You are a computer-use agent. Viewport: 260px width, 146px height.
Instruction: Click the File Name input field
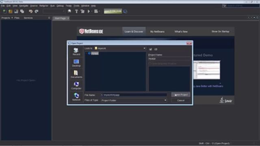coord(134,95)
